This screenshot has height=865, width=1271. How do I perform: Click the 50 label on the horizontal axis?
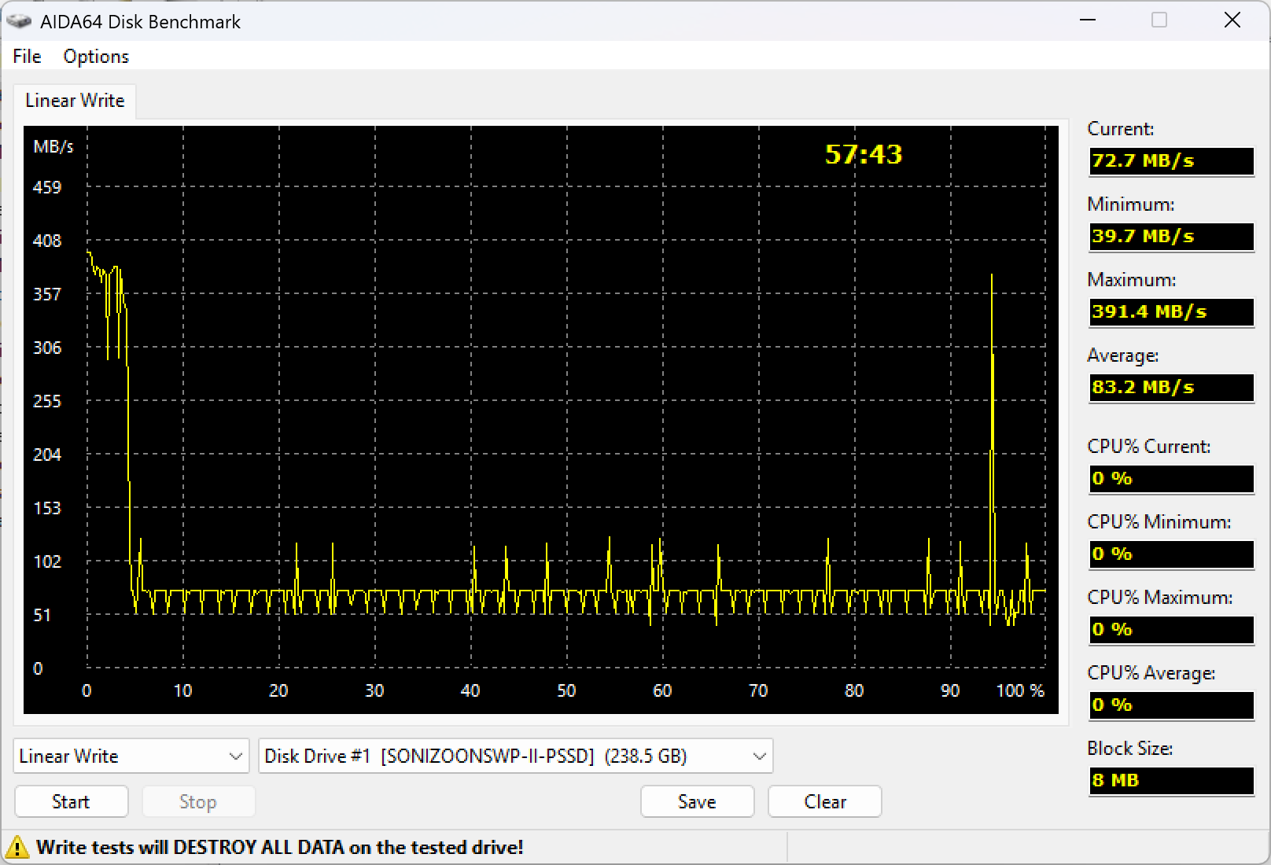pos(566,690)
